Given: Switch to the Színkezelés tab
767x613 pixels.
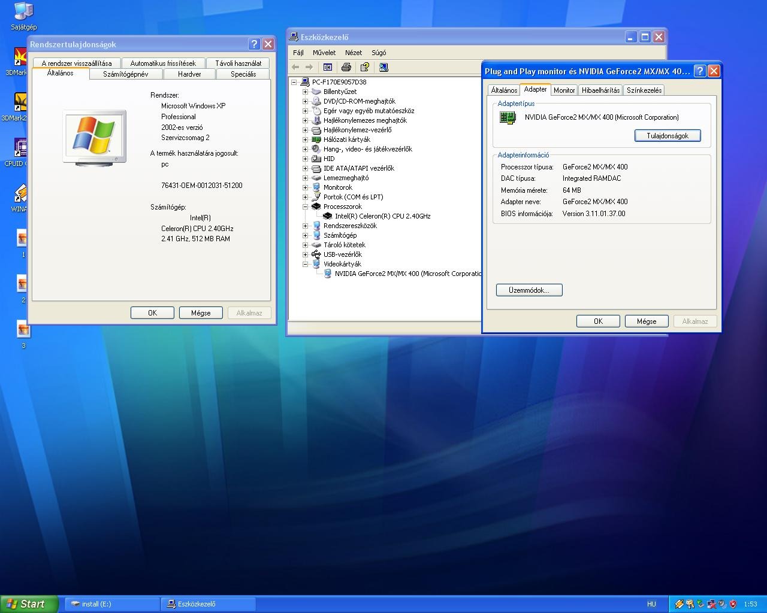Looking at the screenshot, I should pos(644,90).
